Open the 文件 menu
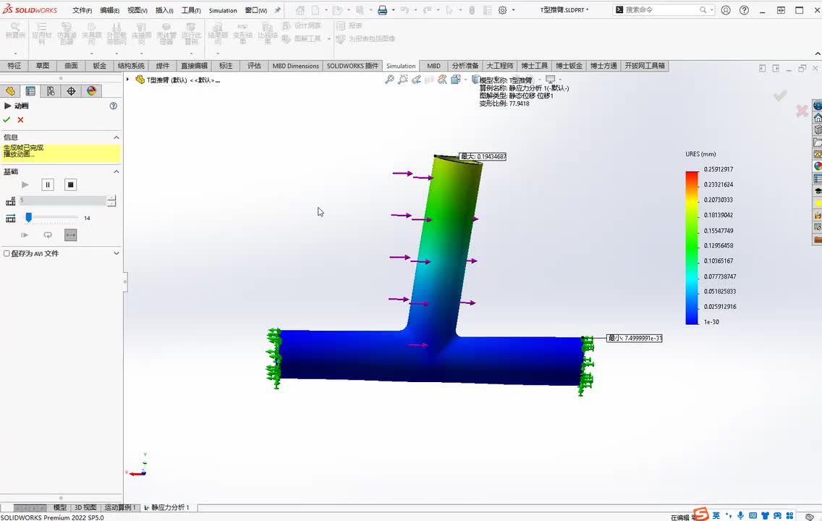The image size is (822, 521). pyautogui.click(x=82, y=10)
